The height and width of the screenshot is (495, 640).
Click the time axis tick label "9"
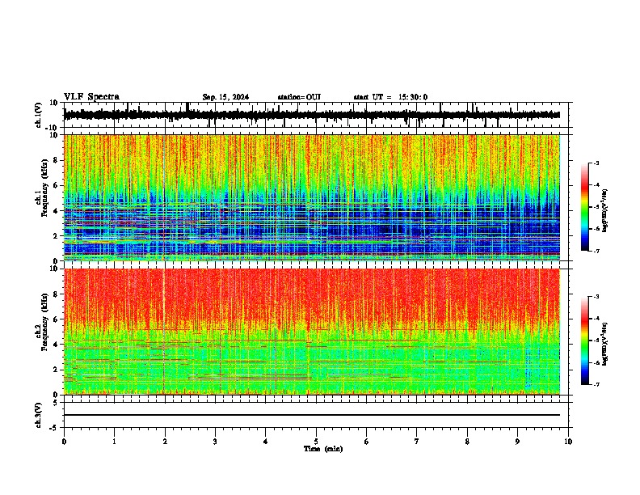[x=517, y=442]
